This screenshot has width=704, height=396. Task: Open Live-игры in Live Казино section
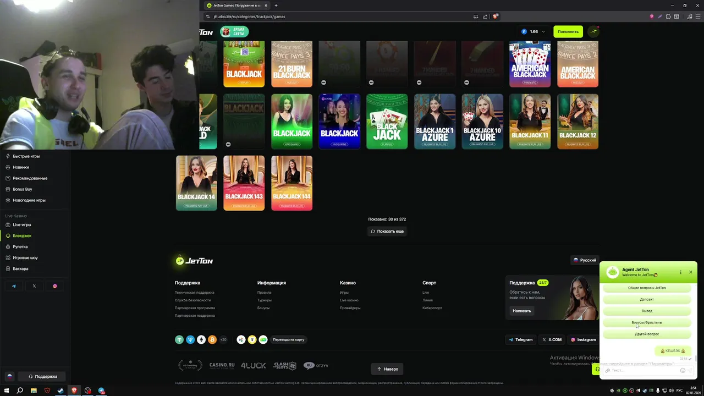click(x=22, y=225)
